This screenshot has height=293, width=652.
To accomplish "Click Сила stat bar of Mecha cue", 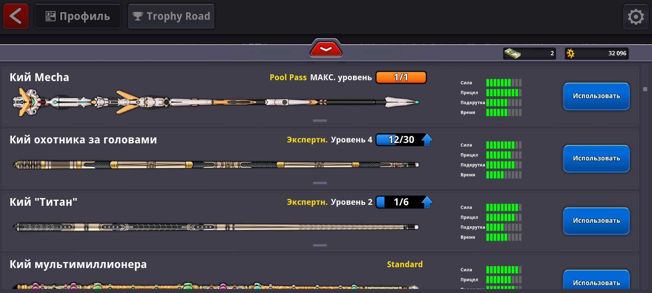I will [x=504, y=83].
